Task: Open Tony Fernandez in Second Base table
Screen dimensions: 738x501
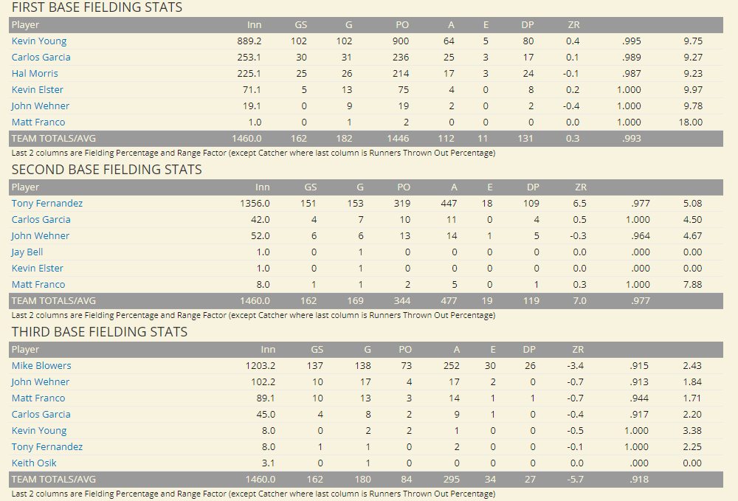Action: pos(47,204)
